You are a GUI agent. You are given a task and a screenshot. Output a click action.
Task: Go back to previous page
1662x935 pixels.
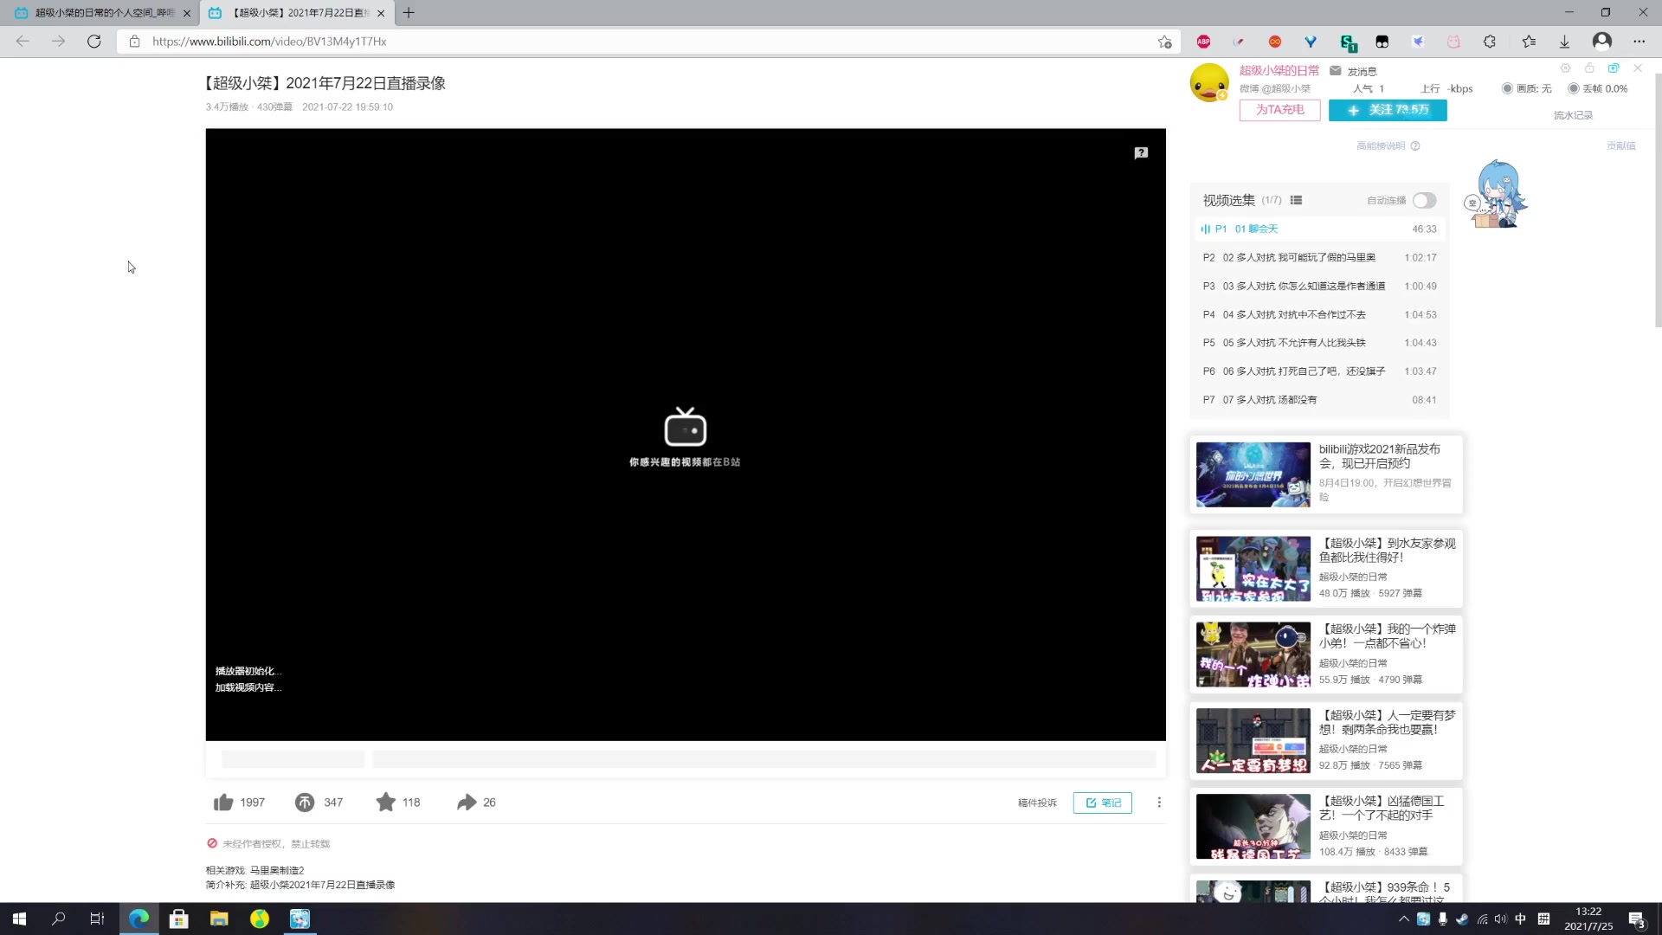pyautogui.click(x=23, y=42)
